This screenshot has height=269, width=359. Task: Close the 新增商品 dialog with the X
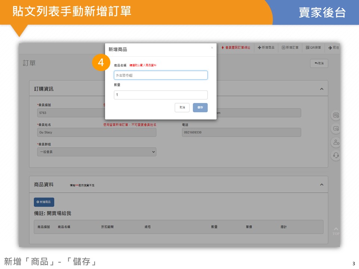tap(212, 48)
